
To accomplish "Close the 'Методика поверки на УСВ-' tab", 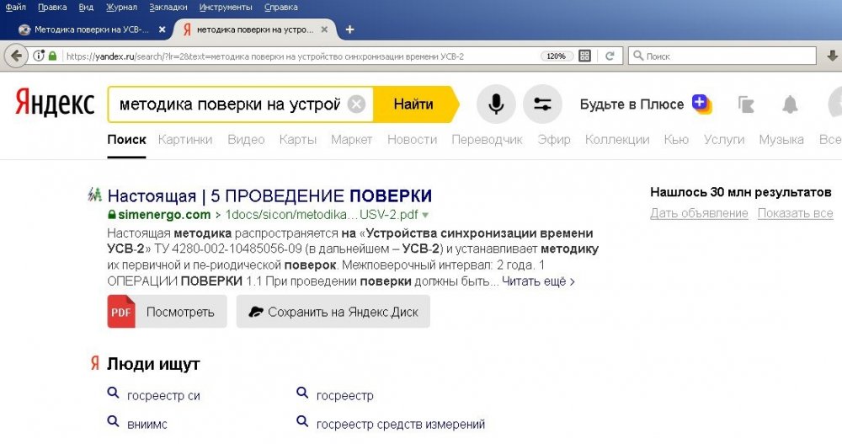I will (163, 29).
